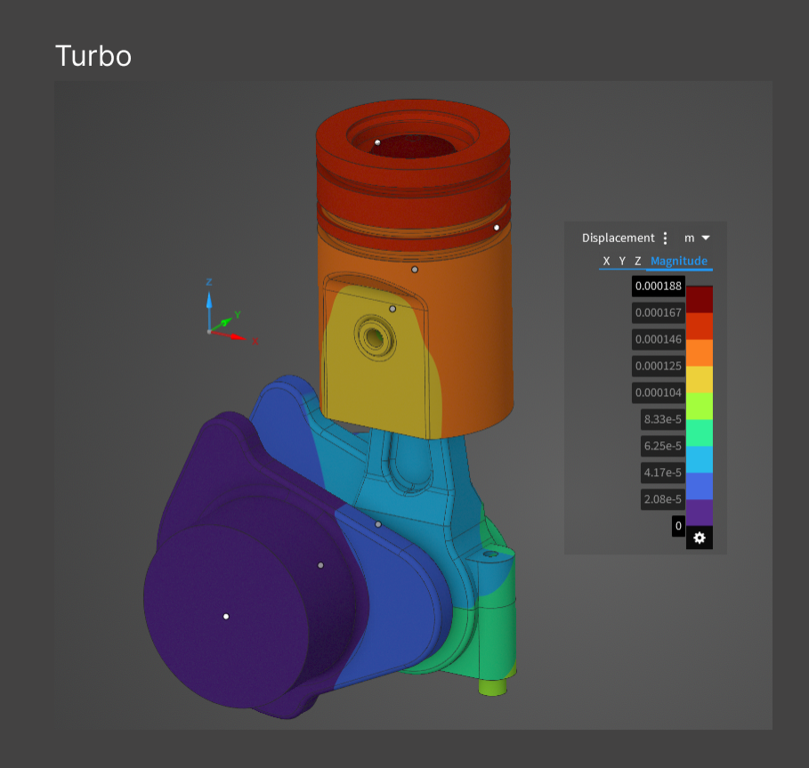Click the 0.000125 legend label

coord(659,366)
